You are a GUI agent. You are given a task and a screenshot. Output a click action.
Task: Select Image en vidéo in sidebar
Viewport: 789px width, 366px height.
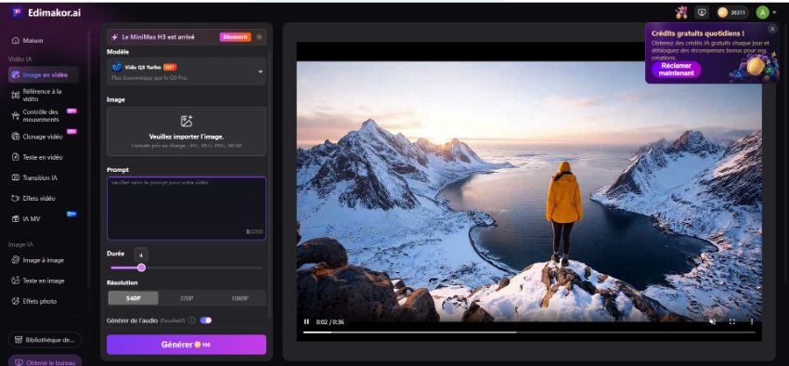pyautogui.click(x=44, y=75)
